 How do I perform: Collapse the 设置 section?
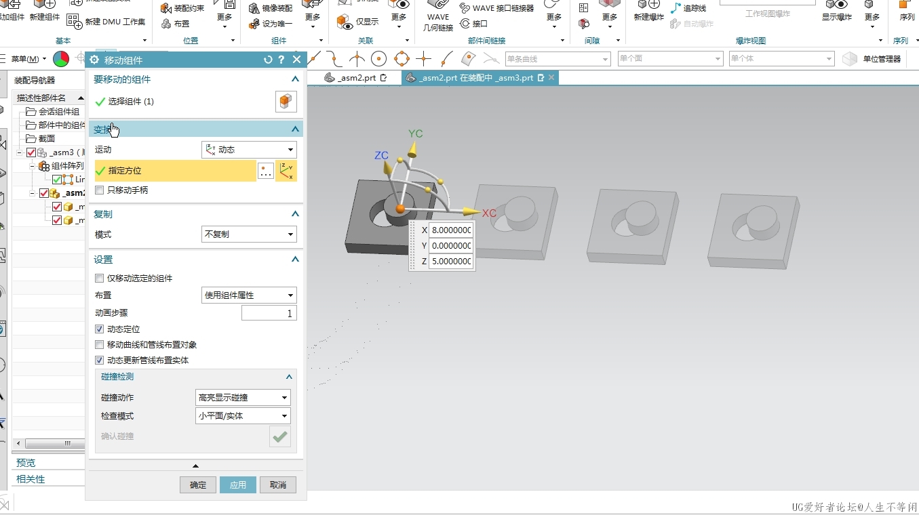[x=295, y=260]
